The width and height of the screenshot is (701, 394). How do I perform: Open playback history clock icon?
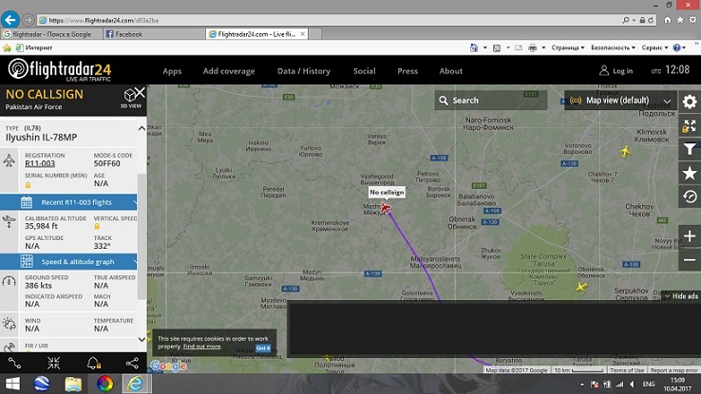point(690,197)
